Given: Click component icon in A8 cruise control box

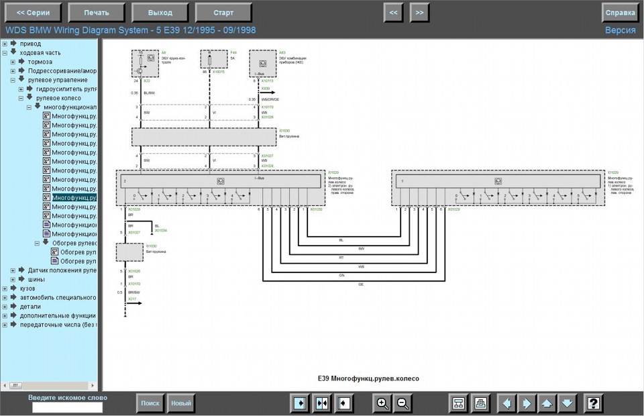Looking at the screenshot, I should pos(151,58).
